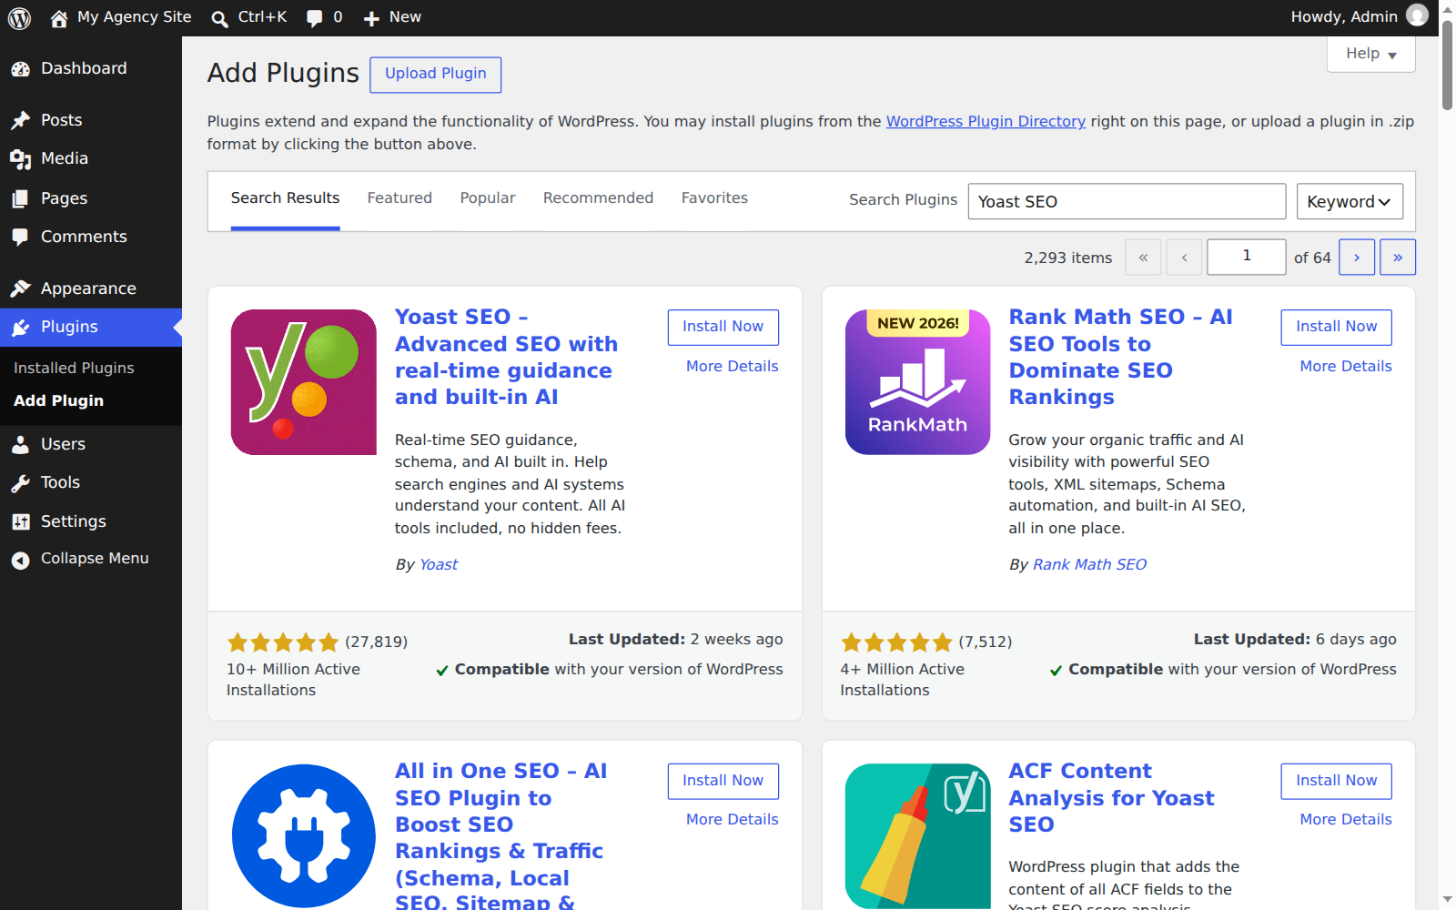This screenshot has height=910, width=1456.
Task: Switch to Favorites tab
Action: click(x=714, y=198)
